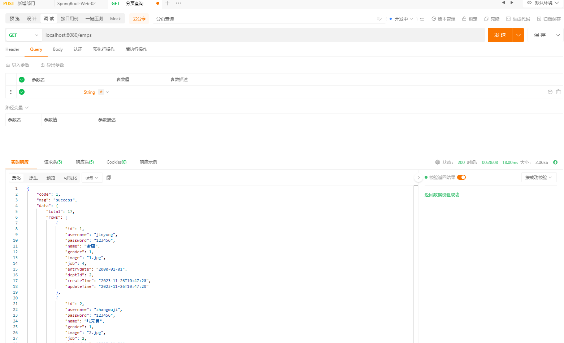Open the Mock tab

[115, 18]
